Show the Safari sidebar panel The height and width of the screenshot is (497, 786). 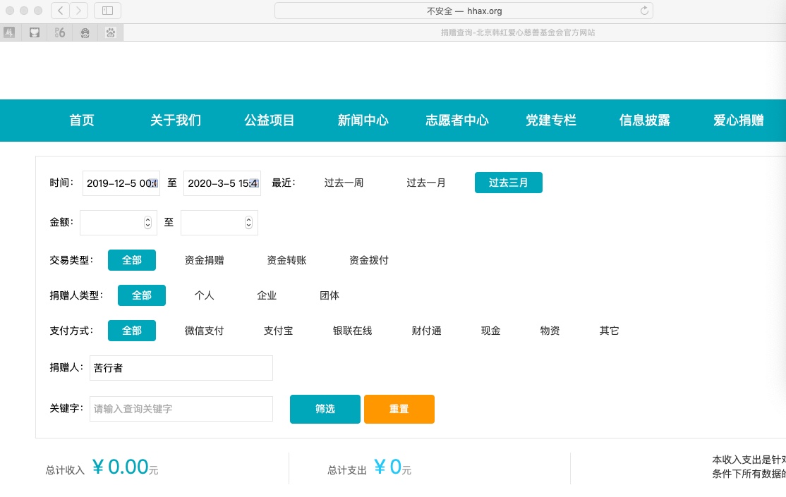point(107,11)
